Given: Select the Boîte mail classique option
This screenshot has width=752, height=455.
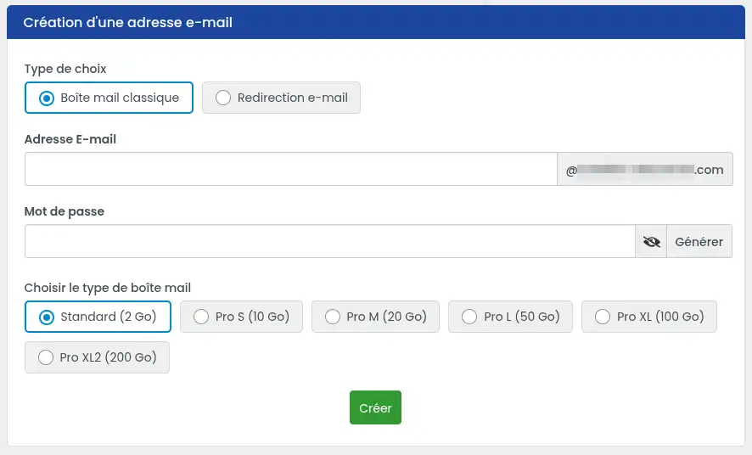Looking at the screenshot, I should coord(109,98).
